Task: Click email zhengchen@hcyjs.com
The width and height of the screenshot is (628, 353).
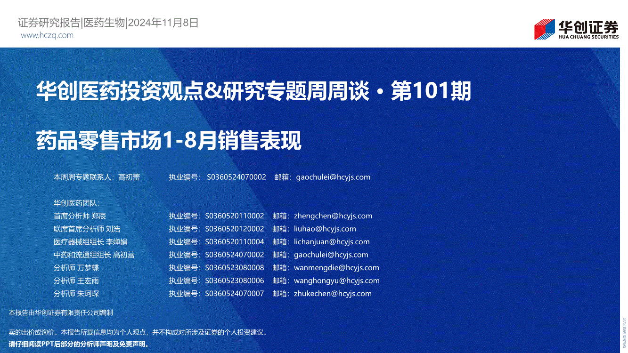Action: 333,216
